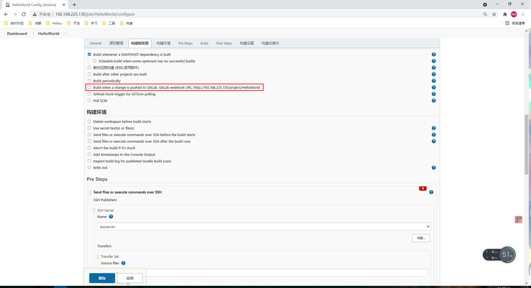Switch to the General tab
Image resolution: width=531 pixels, height=288 pixels.
(x=95, y=43)
